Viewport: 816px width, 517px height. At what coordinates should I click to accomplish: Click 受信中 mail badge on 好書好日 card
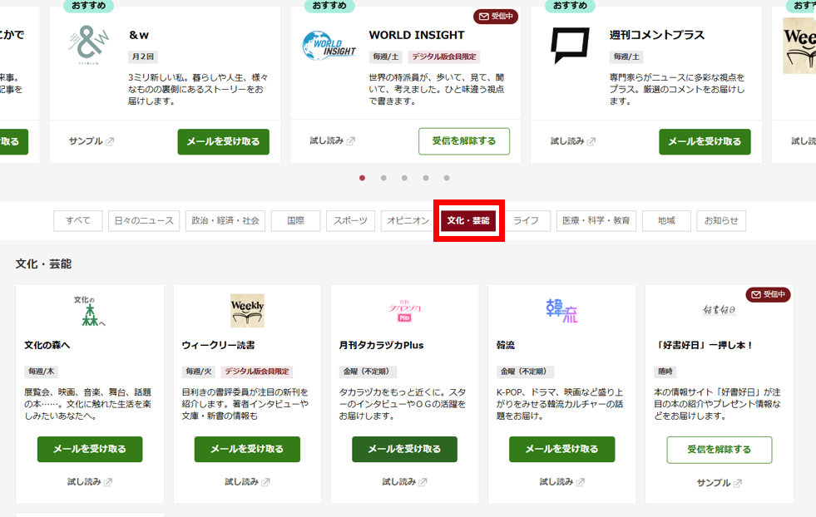click(x=768, y=294)
